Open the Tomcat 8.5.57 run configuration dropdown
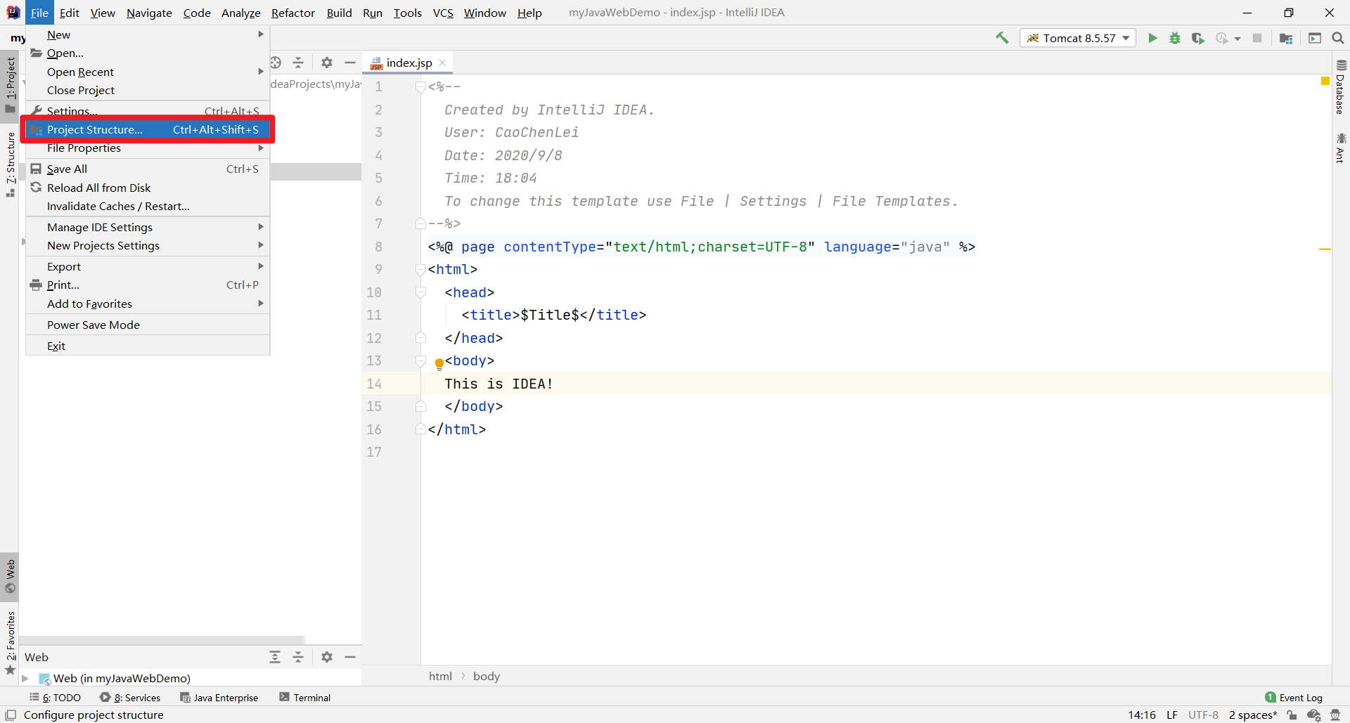The width and height of the screenshot is (1350, 723). [x=1078, y=38]
